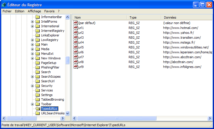The width and height of the screenshot is (214, 129).
Task: Expand the International key
Action: click(32, 26)
